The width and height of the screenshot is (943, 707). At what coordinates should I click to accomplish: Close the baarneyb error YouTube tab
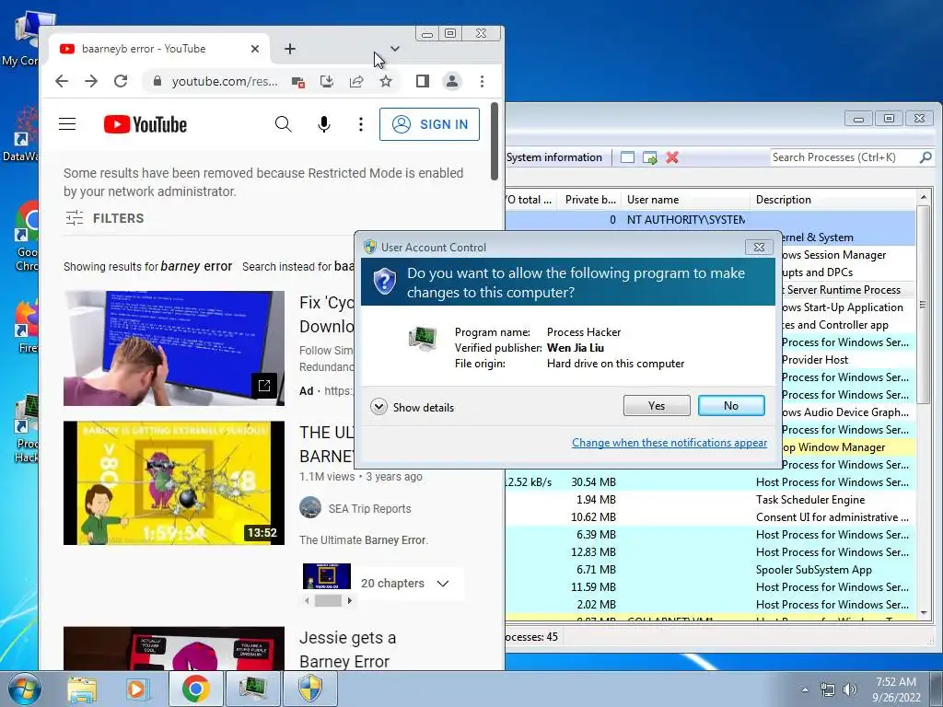point(255,49)
